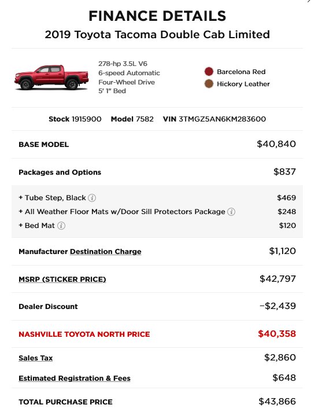Click the Nashville Toyota North Price label

(84, 334)
